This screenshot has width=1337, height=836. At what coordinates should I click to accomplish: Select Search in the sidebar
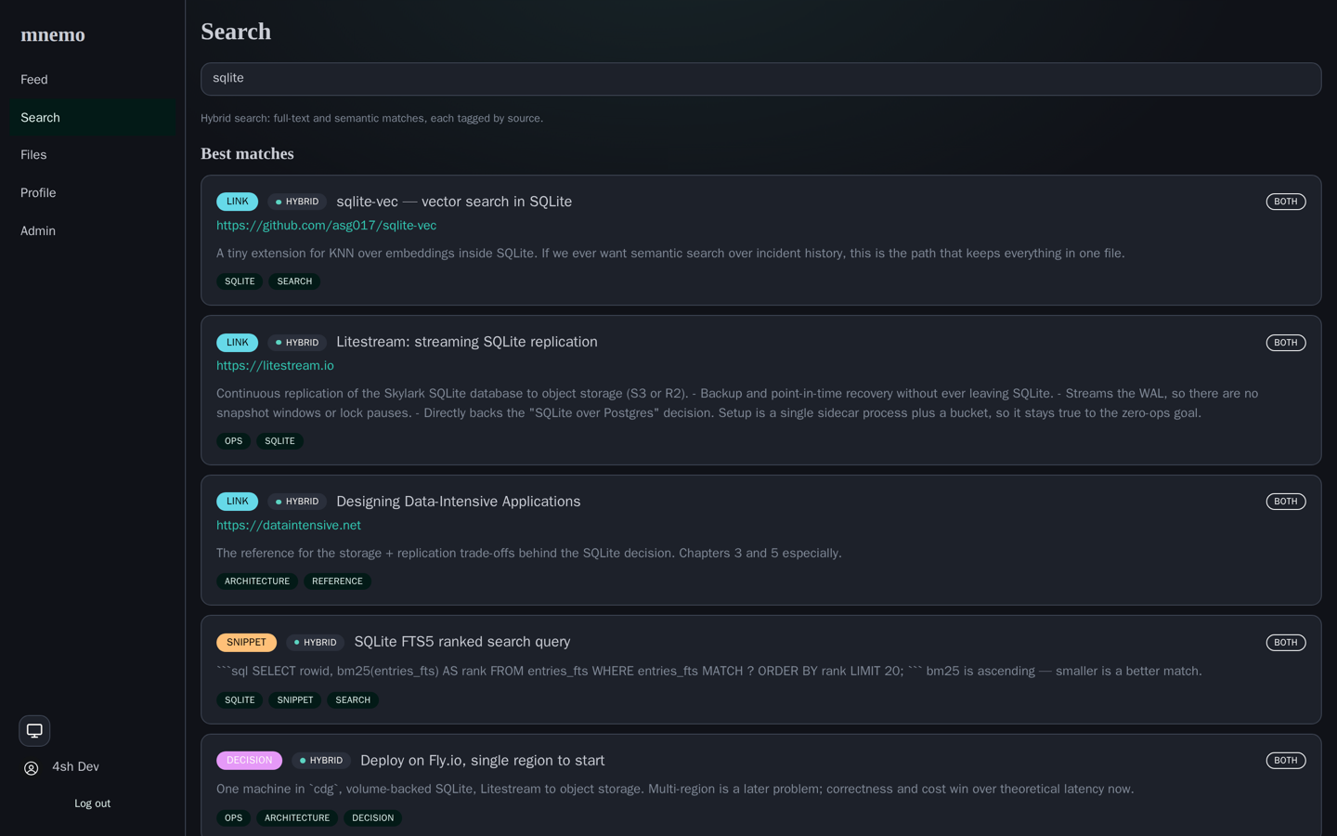click(x=92, y=118)
